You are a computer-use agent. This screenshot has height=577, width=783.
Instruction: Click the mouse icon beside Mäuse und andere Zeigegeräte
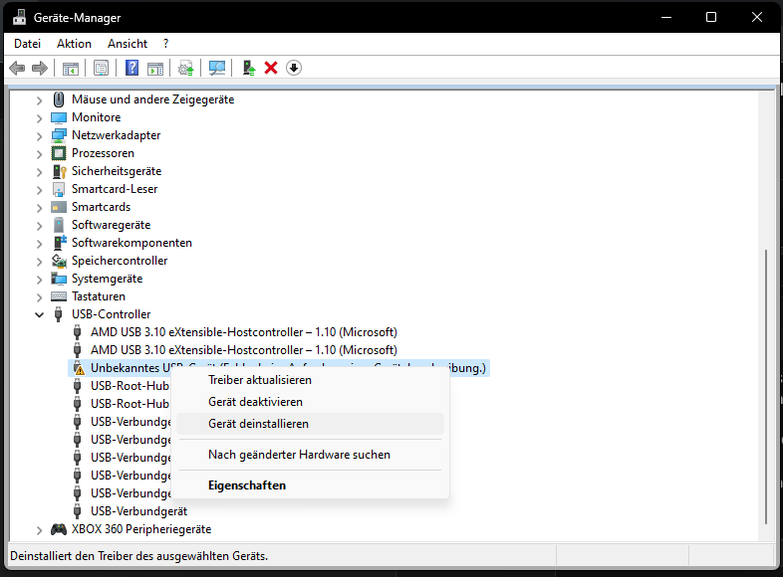[59, 99]
